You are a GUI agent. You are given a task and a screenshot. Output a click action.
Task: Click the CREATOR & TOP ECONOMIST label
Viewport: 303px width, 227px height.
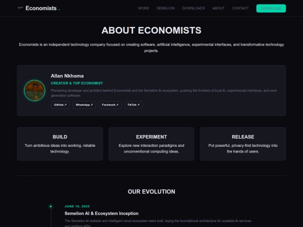[77, 83]
